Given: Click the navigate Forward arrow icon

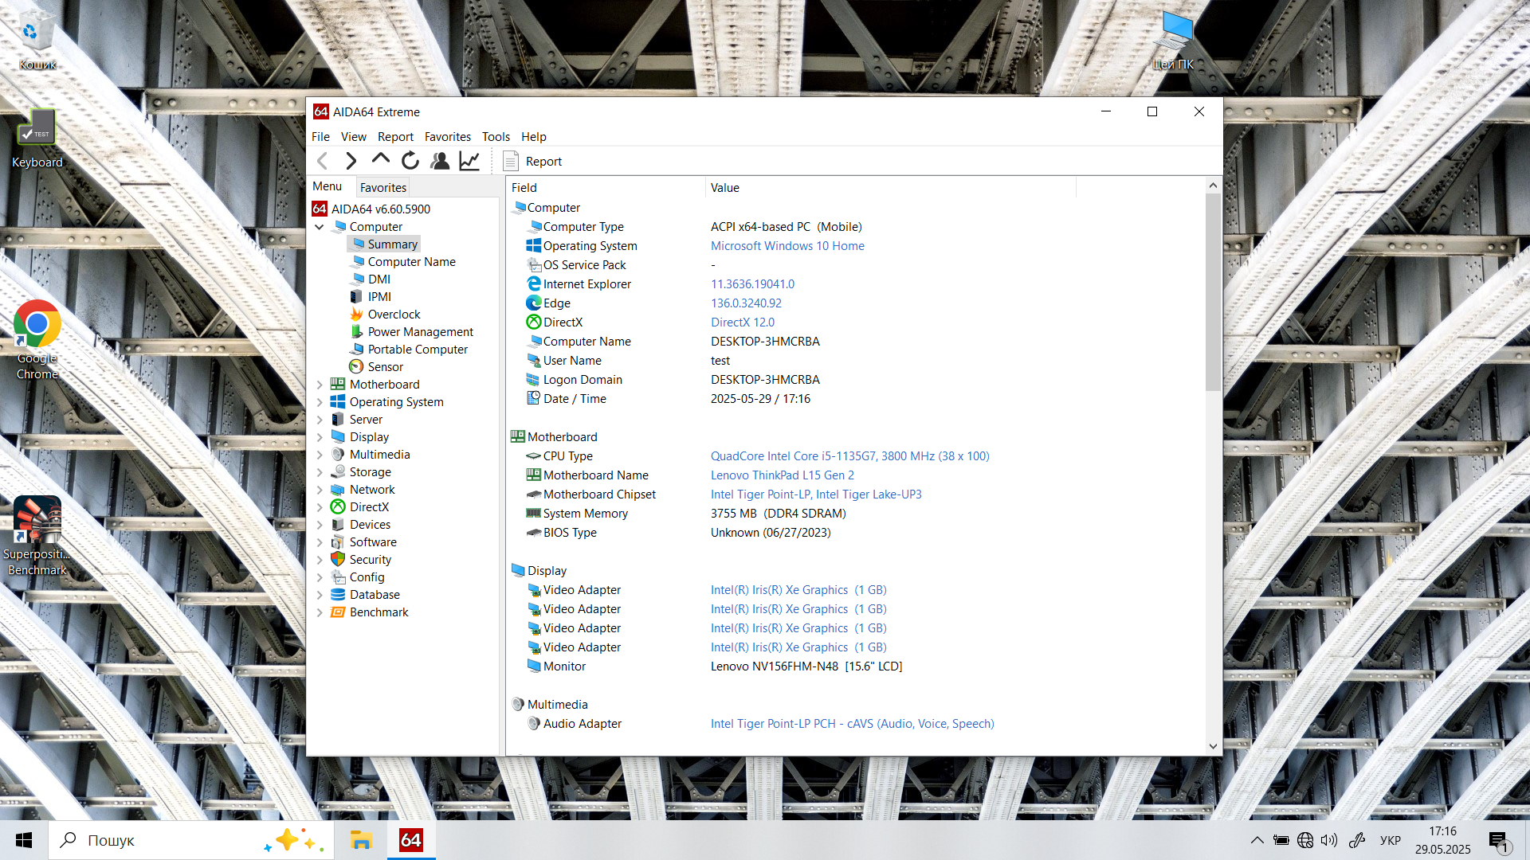Looking at the screenshot, I should (x=351, y=161).
